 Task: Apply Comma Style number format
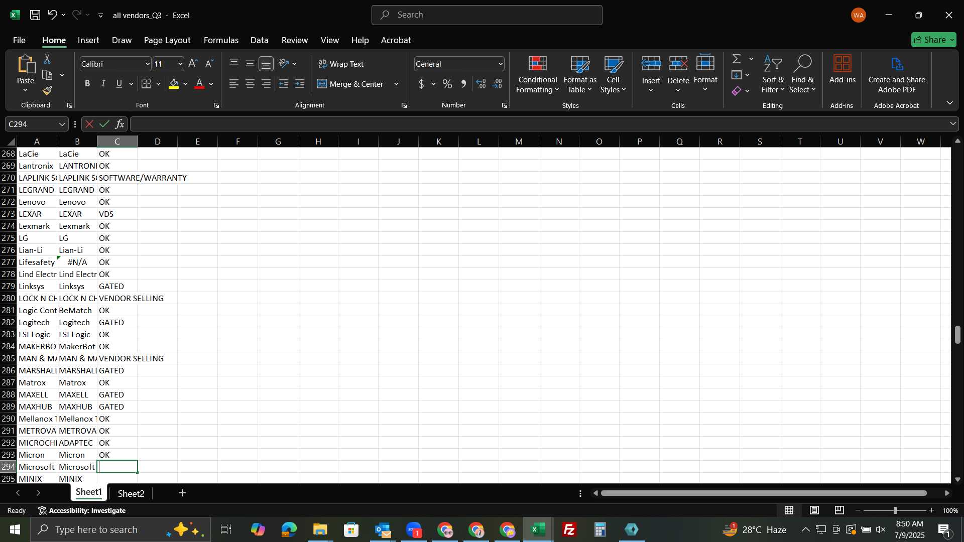tap(463, 84)
